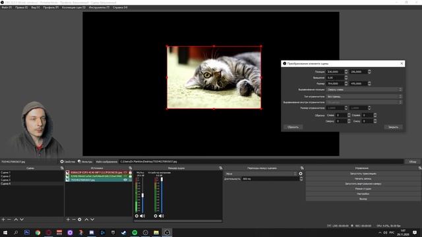Open Mic/Aux audio settings gear
This screenshot has width=422, height=237.
[136, 216]
